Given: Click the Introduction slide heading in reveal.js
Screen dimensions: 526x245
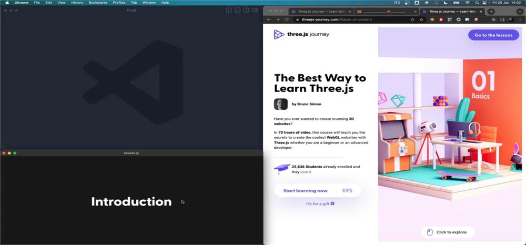Looking at the screenshot, I should tap(131, 201).
